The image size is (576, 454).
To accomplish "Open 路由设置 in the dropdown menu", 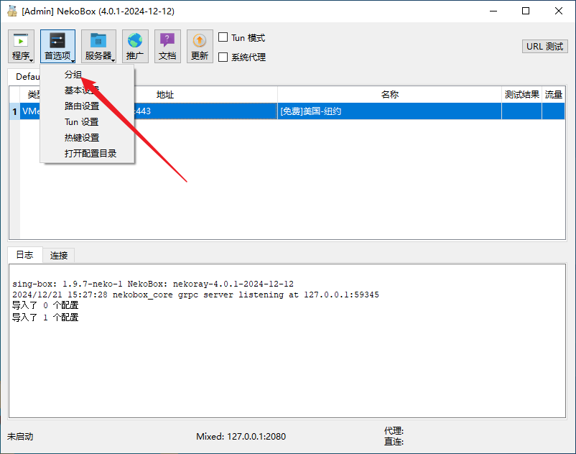I will [82, 106].
